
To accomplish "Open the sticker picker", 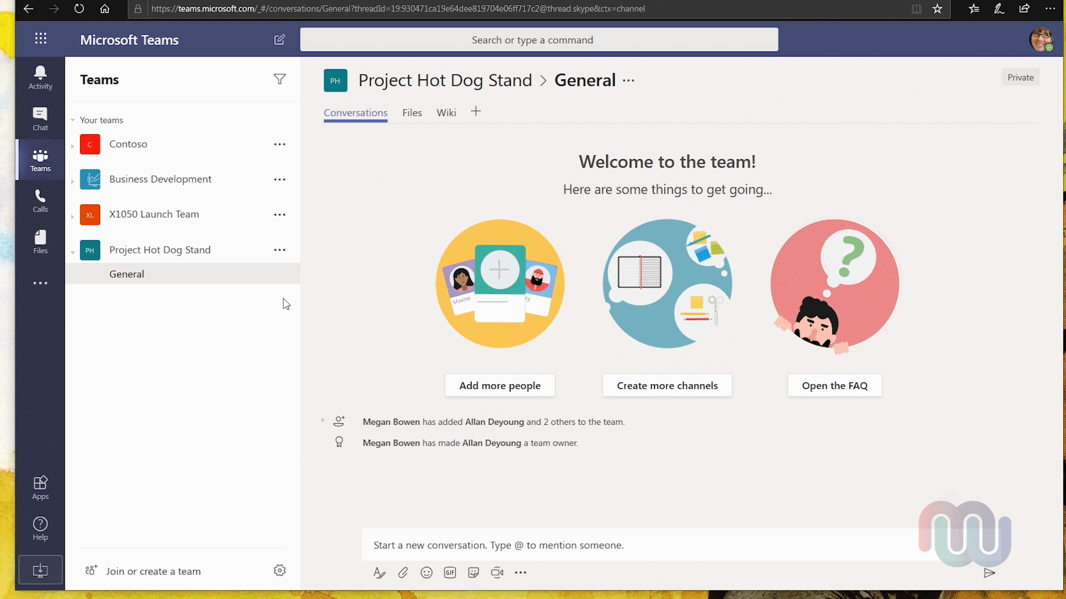I will [474, 573].
